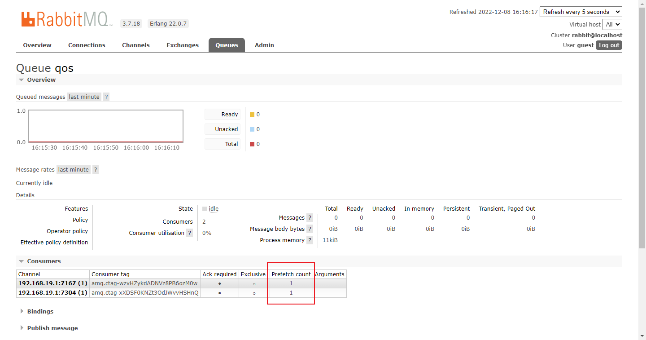Viewport: 646px width, 340px height.
Task: Open help for Consumer utilisation
Action: (x=190, y=233)
